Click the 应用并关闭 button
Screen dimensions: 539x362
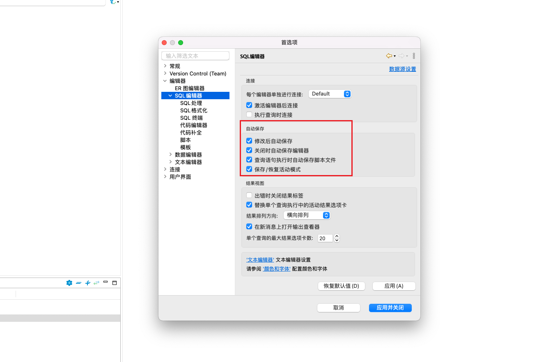tap(390, 308)
